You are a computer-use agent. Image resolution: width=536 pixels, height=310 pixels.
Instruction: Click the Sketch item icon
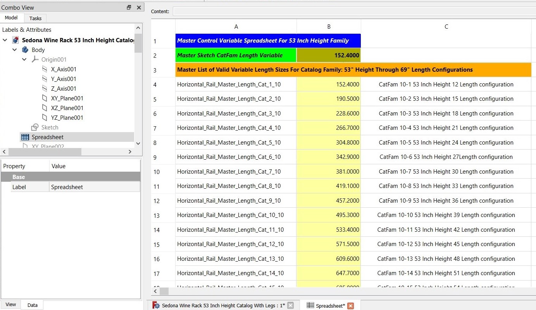pyautogui.click(x=35, y=127)
